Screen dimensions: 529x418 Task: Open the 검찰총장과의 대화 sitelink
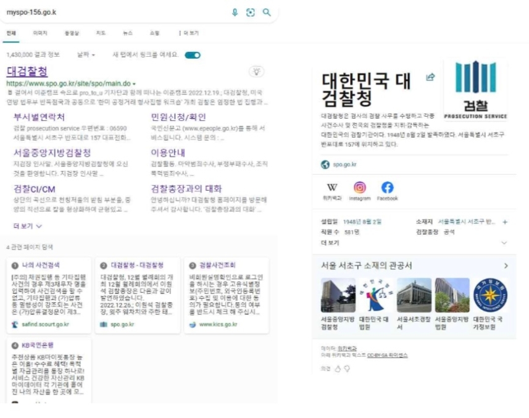pos(186,188)
